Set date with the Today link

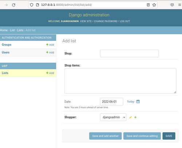point(131,102)
